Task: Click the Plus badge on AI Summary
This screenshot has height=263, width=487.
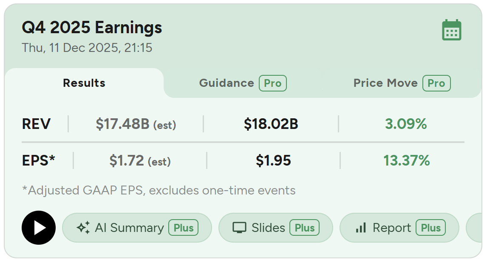Action: 184,228
